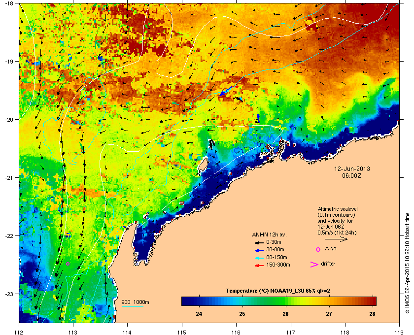The image size is (414, 335).
Task: Click the longitude axis label '119'
Action: [400, 333]
